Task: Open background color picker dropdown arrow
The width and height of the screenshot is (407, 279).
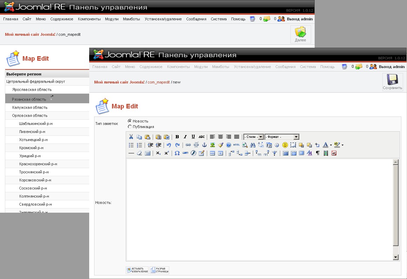Action: (343, 145)
